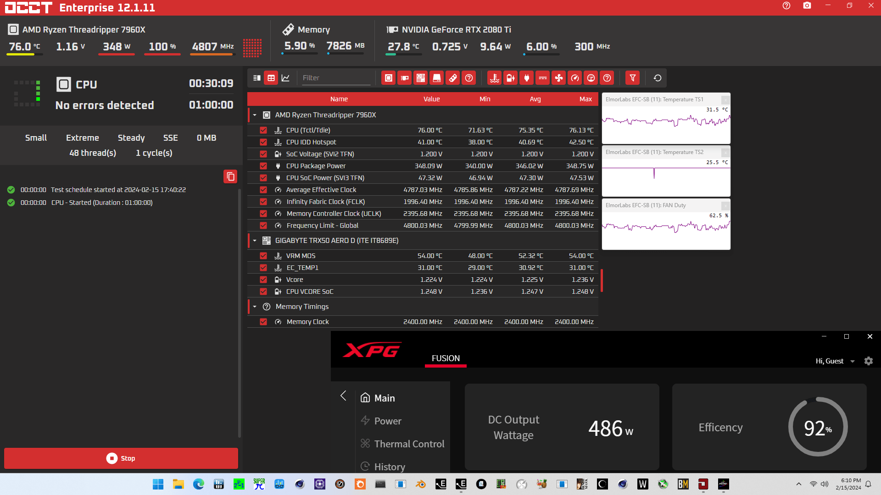Screen dimensions: 881x495
Task: Copy test log with clipboard icon
Action: point(230,176)
